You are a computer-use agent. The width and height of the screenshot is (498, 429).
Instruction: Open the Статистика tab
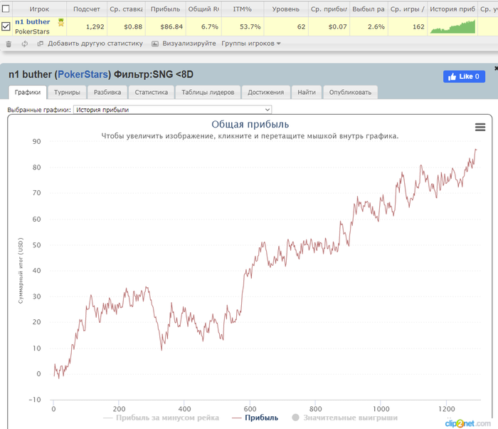pos(151,93)
